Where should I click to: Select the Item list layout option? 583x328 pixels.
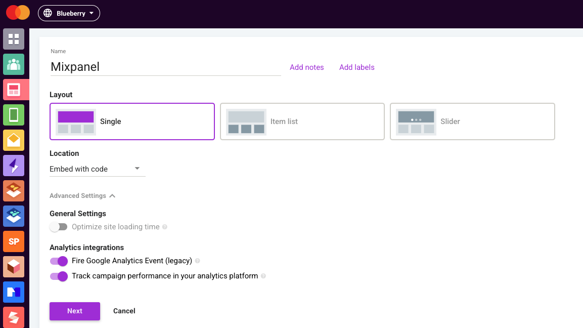point(302,121)
